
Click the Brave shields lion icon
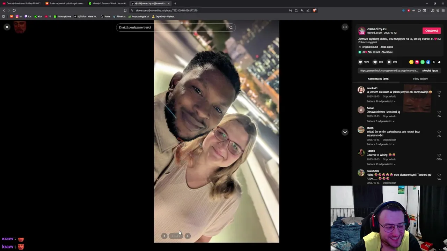click(x=314, y=10)
